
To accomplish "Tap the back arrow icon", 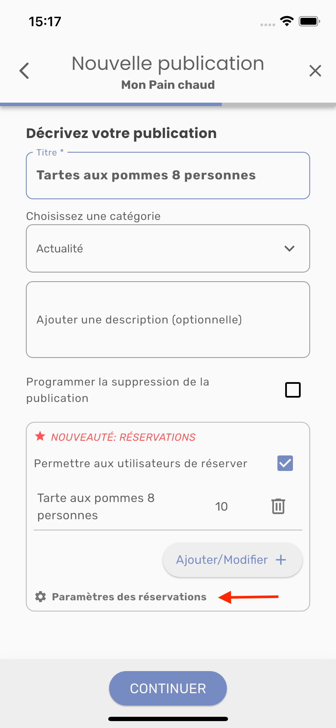I will [25, 71].
